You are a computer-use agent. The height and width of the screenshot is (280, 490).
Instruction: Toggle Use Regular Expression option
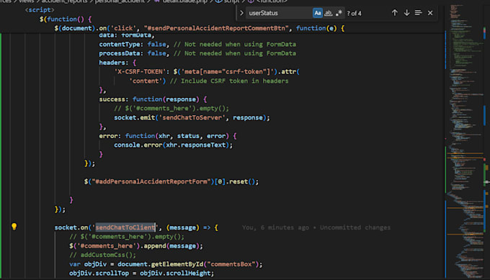[x=339, y=13]
